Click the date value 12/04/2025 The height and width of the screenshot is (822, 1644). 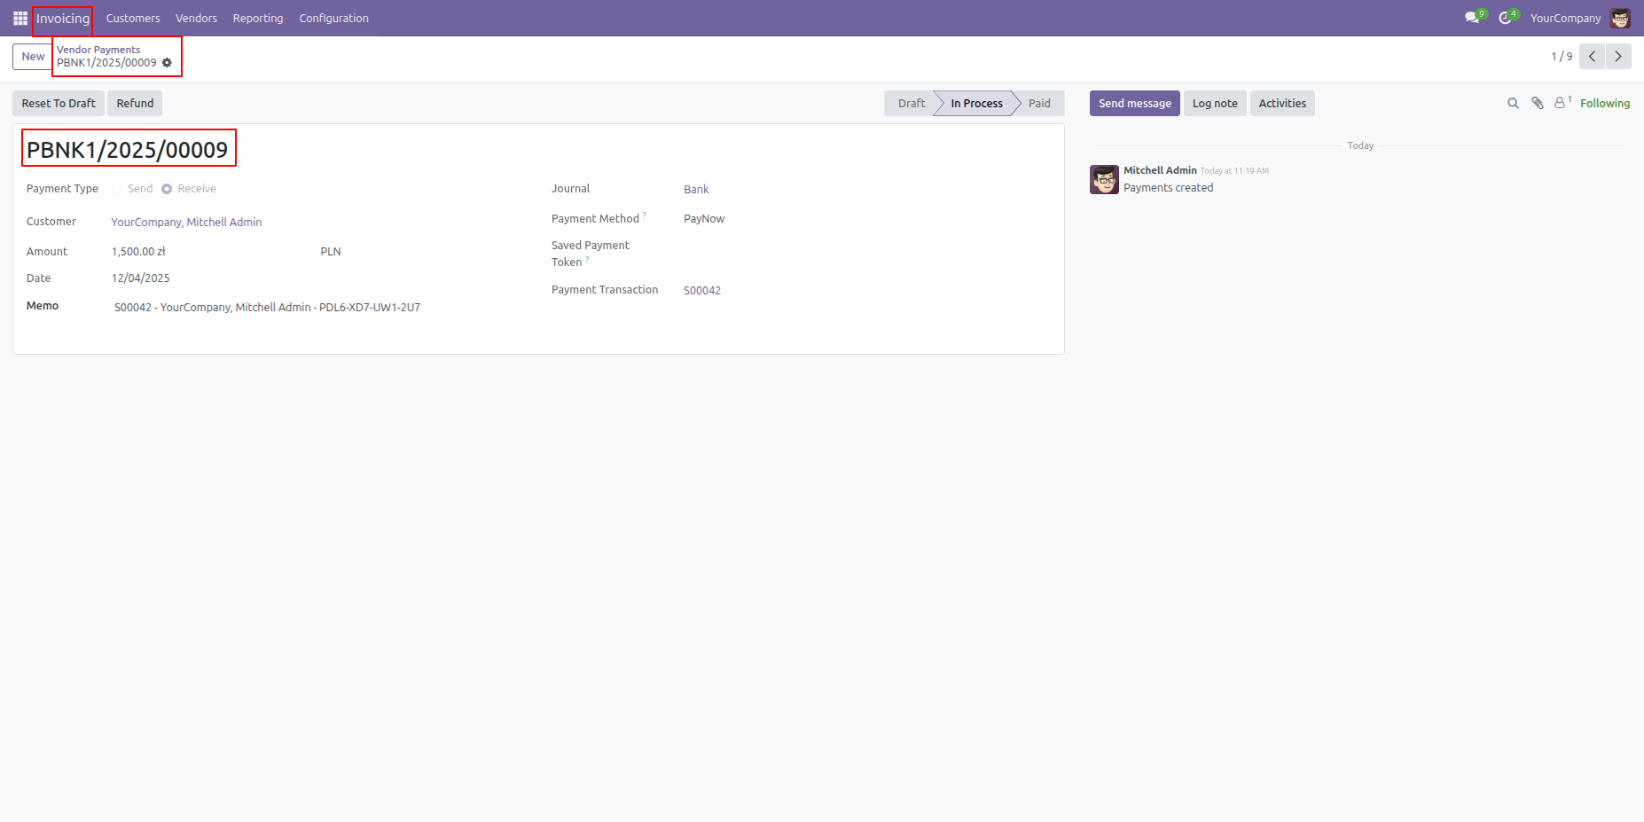tap(140, 278)
